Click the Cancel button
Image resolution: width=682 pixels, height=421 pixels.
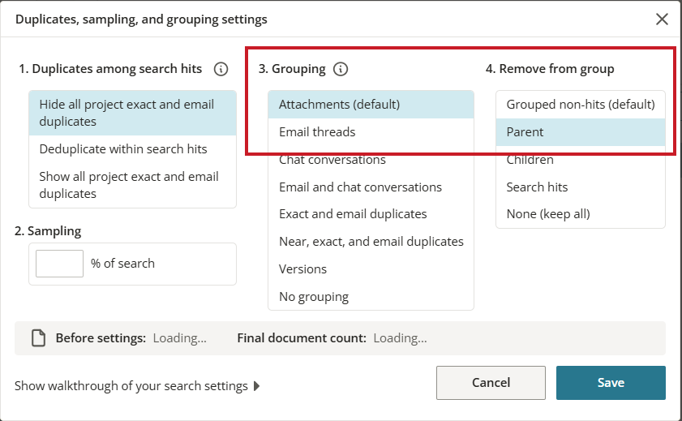(491, 383)
